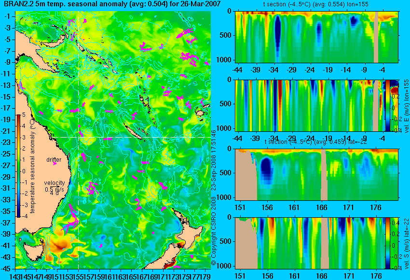410x280 pixels.
Task: Click '161' under the vel. S lat=-22 section
Action: coord(294,276)
